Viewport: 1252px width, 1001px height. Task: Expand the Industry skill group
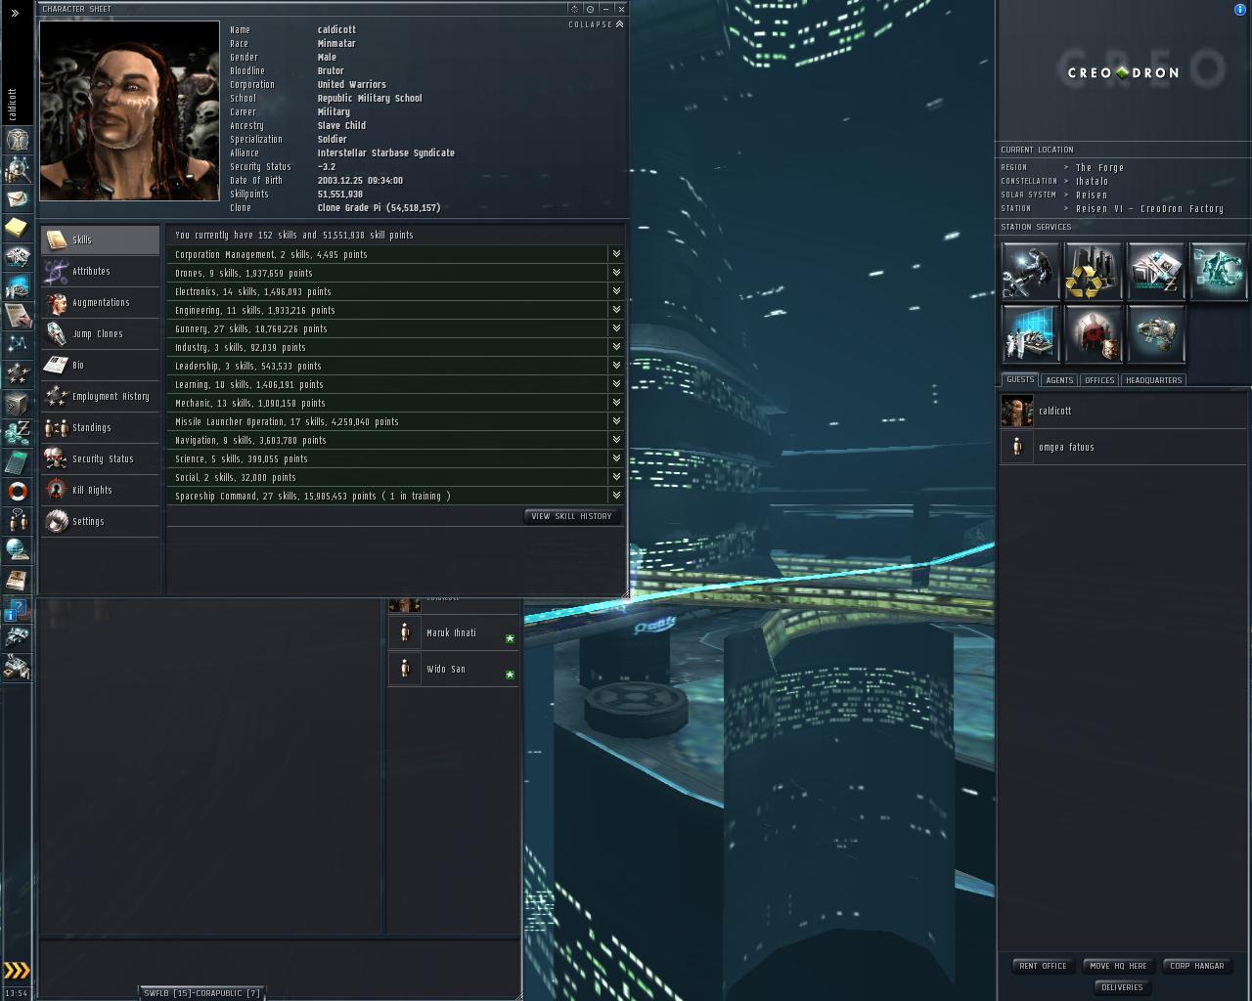tap(616, 347)
